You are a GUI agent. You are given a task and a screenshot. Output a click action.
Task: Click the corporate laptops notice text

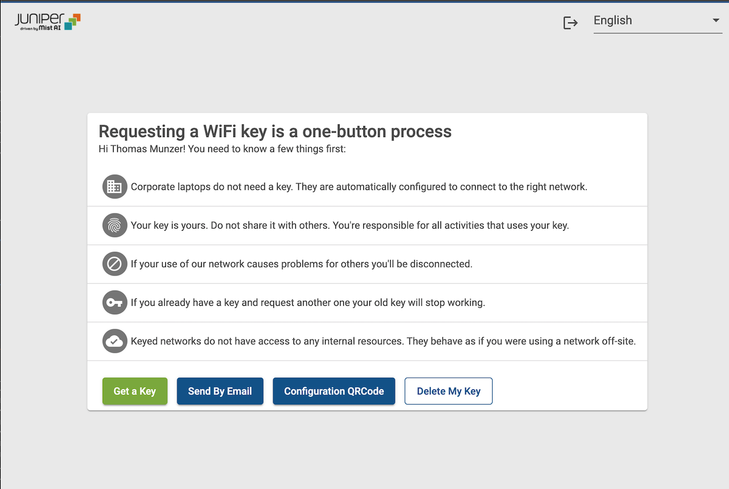point(359,187)
